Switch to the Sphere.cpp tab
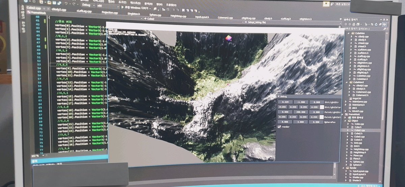This screenshot has height=187, width=405. pos(155,15)
